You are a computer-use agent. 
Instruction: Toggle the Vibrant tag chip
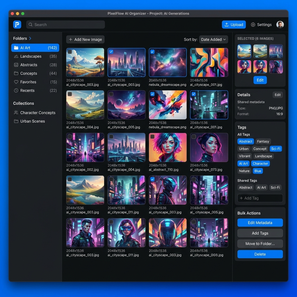pos(245,156)
